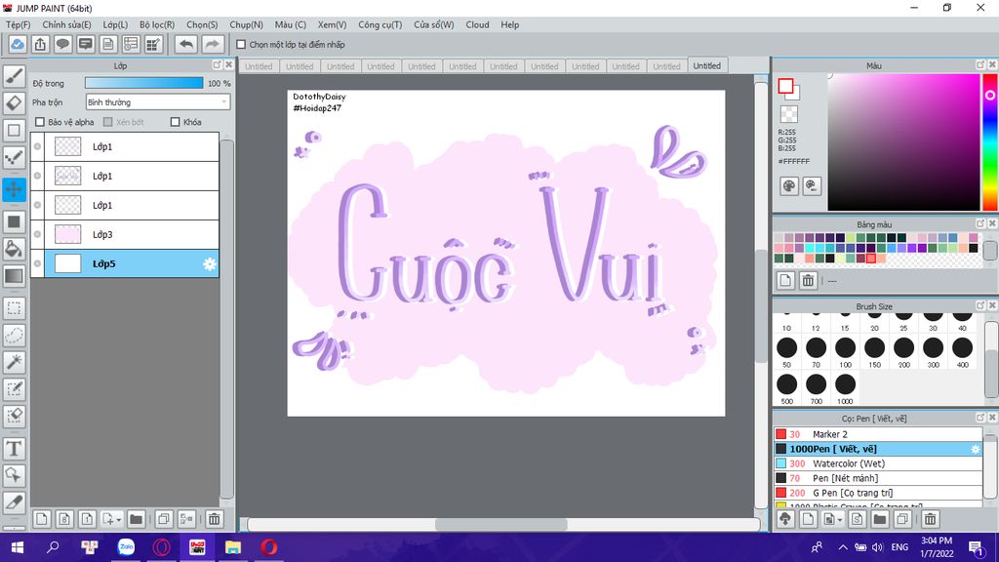
Task: Open the add brush dropdown in brush panel
Action: (x=839, y=520)
